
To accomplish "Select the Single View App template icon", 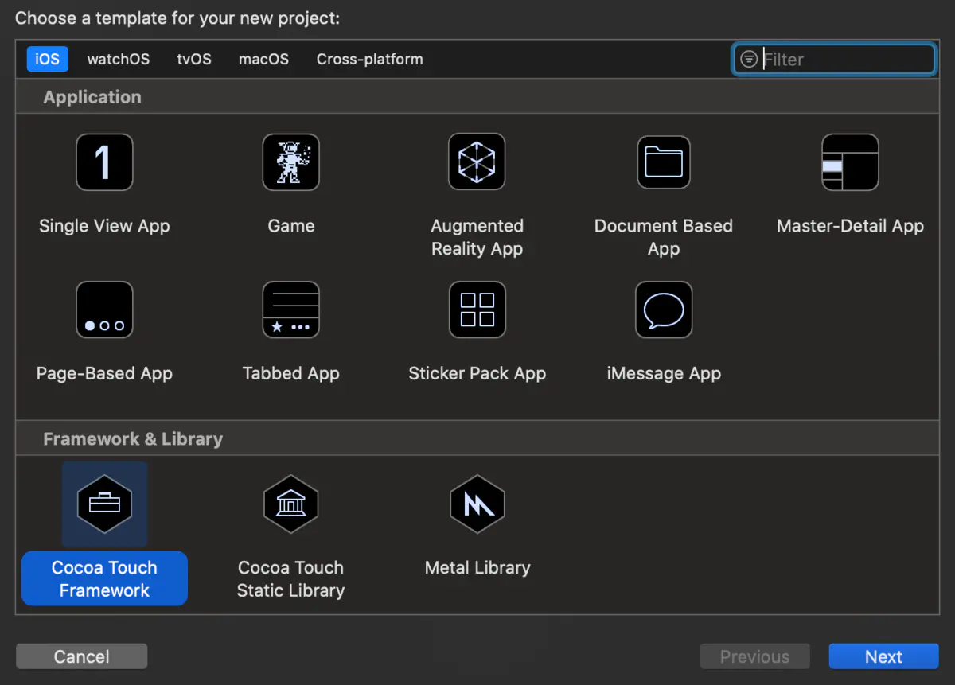I will pos(104,162).
